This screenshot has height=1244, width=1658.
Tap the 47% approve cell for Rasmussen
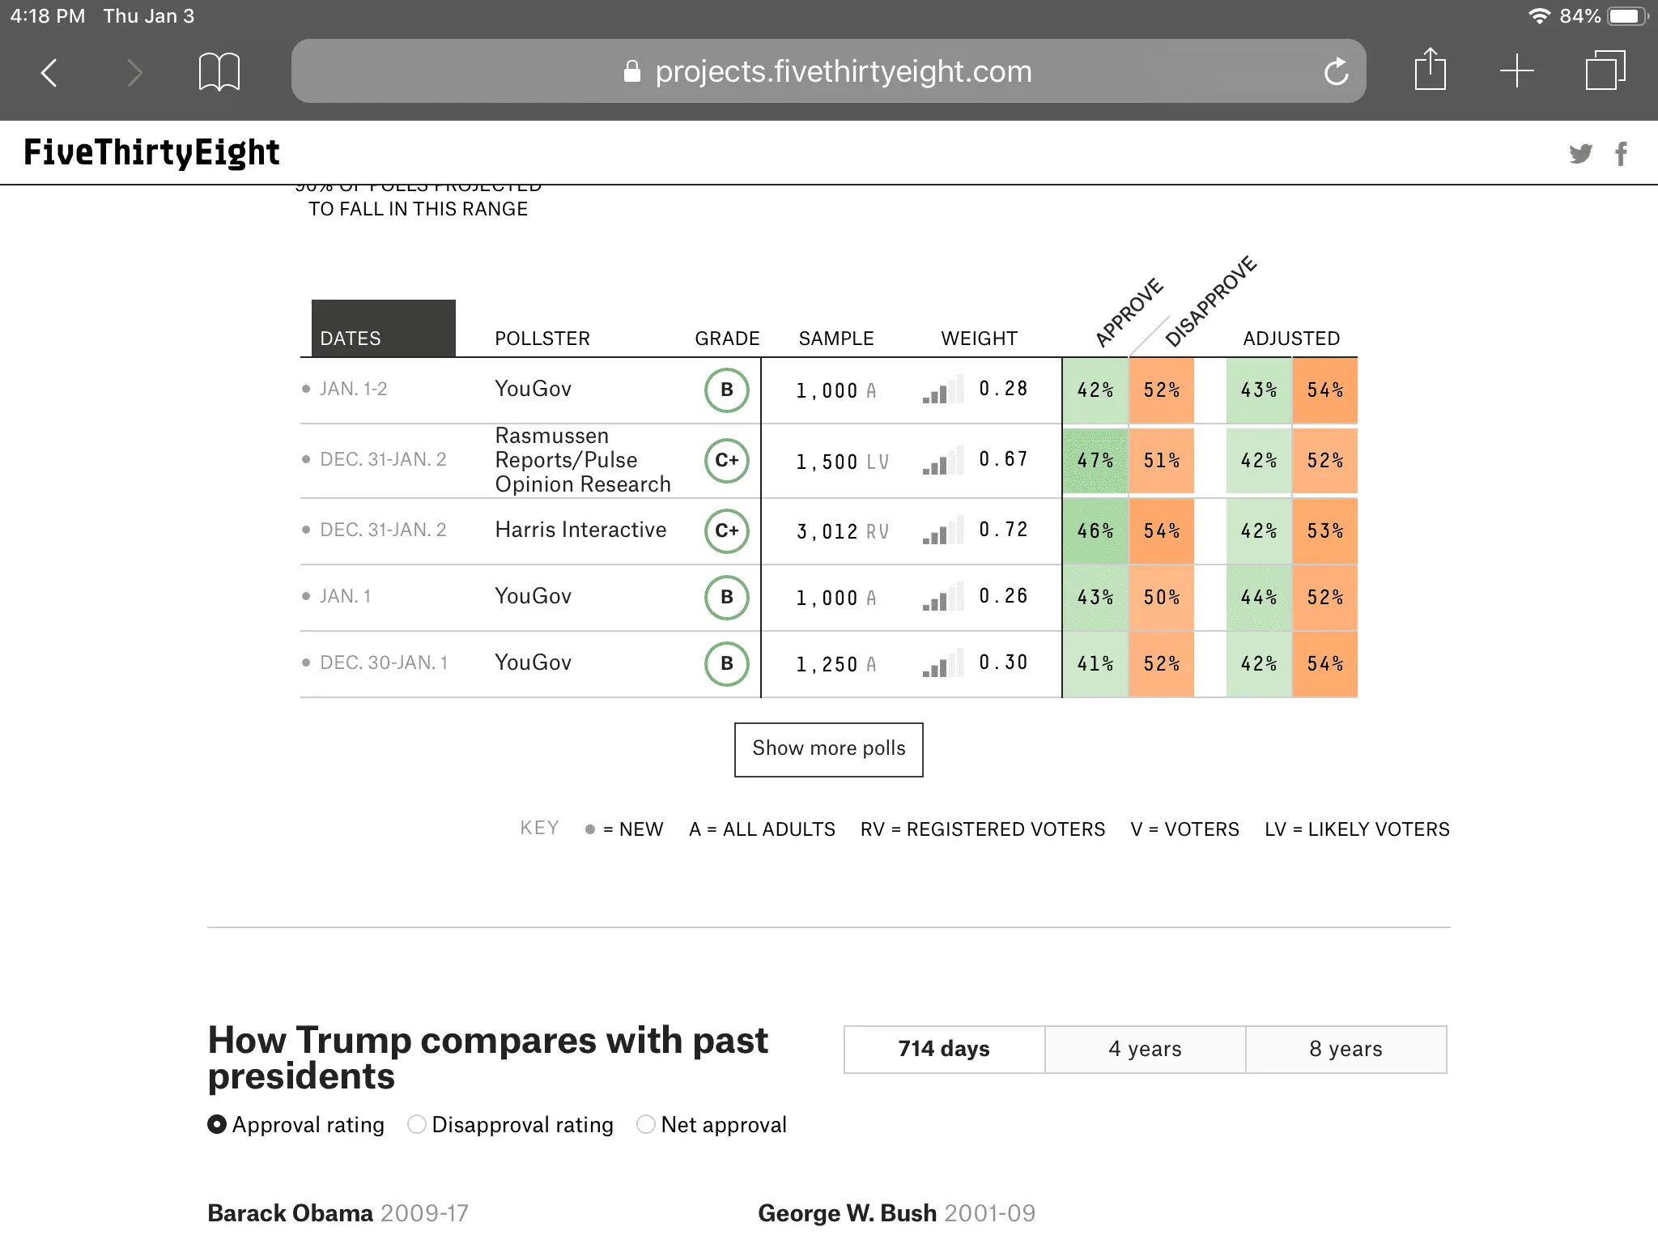1095,460
